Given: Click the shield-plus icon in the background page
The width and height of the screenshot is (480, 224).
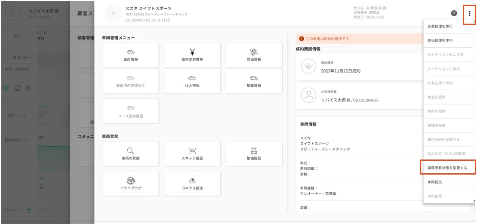Looking at the screenshot, I should coord(28,88).
